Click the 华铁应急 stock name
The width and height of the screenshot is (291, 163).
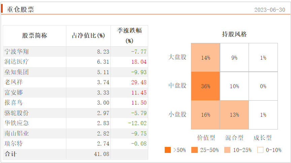[17, 123]
